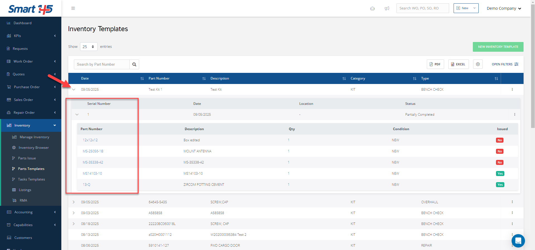535x250 pixels.
Task: Sort by Type column arrows
Action: (496, 78)
